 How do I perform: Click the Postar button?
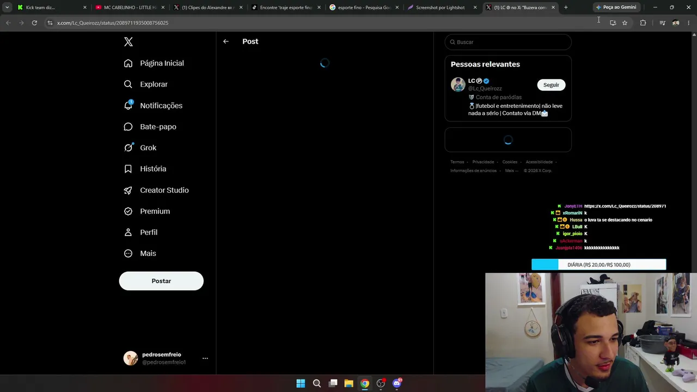point(161,281)
